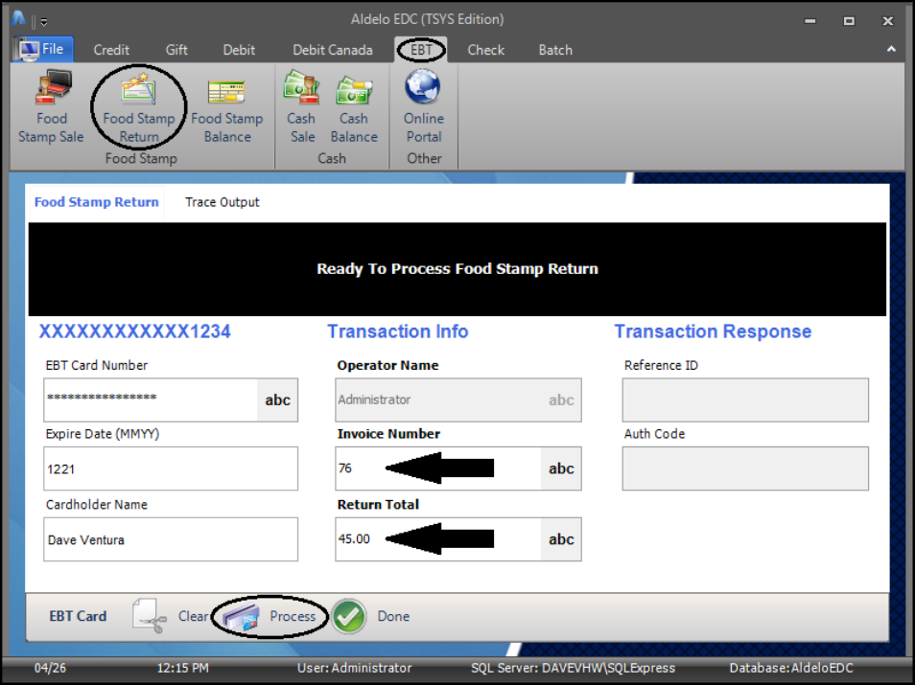Click the SQL Server status entry
This screenshot has width=915, height=685.
[x=573, y=668]
